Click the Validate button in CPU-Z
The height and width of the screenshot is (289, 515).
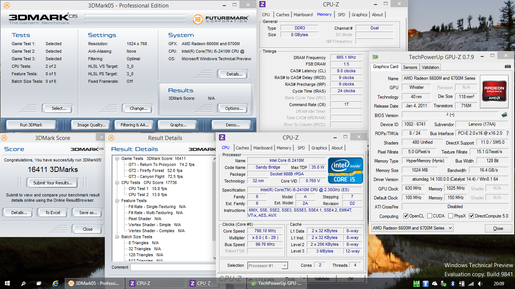click(322, 279)
